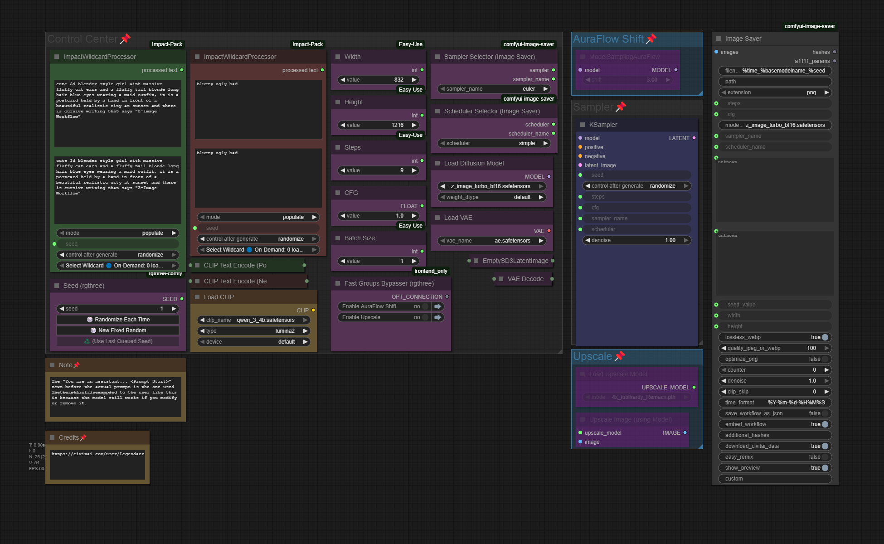Click the recycle icon on Use Last Queued Seed
The image size is (884, 544).
(x=87, y=341)
